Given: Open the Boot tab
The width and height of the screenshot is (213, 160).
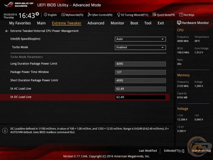Looking at the screenshot, I should pyautogui.click(x=134, y=23).
